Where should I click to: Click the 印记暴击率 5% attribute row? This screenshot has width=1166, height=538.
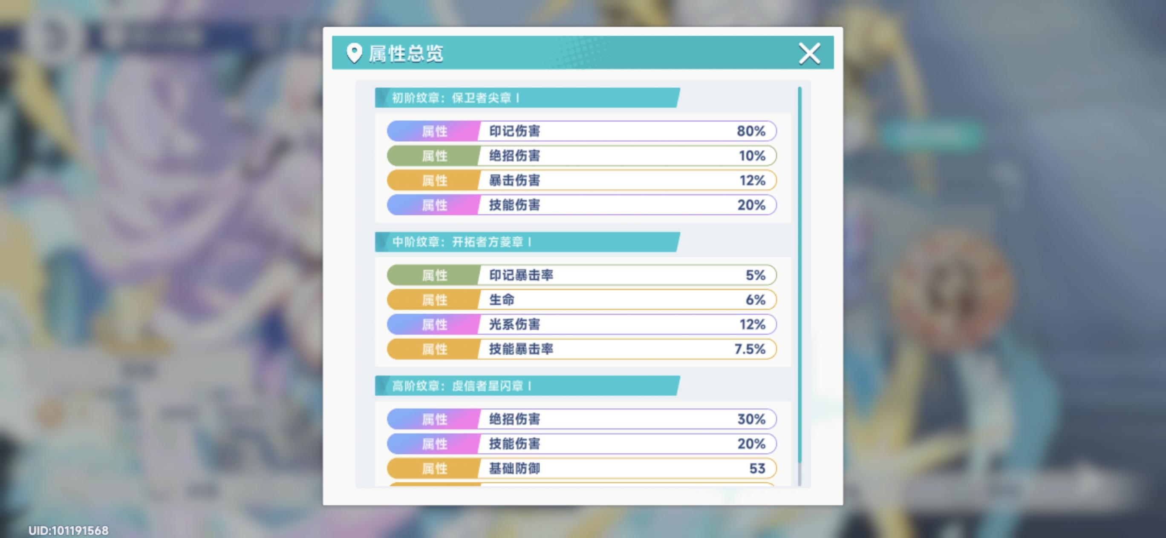[x=581, y=275]
